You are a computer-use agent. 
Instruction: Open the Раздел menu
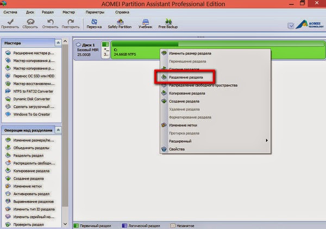pos(48,12)
